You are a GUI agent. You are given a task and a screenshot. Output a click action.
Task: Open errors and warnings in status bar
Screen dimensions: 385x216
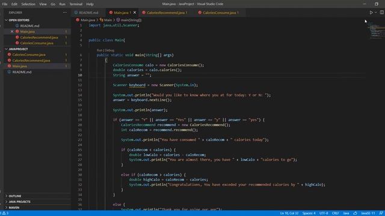point(5,214)
